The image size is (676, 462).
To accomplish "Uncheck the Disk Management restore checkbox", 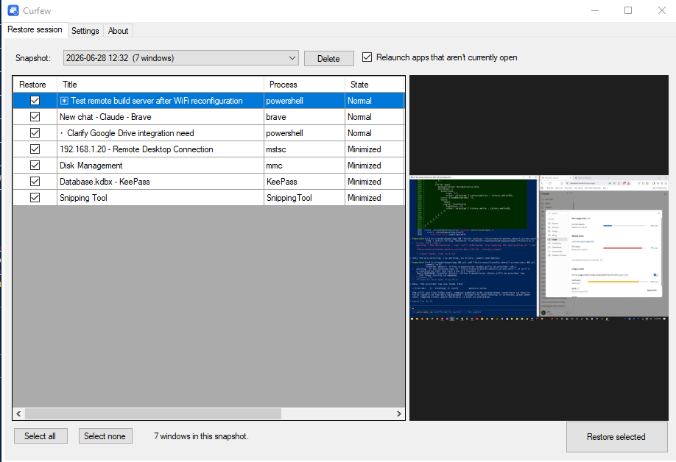I will click(35, 165).
